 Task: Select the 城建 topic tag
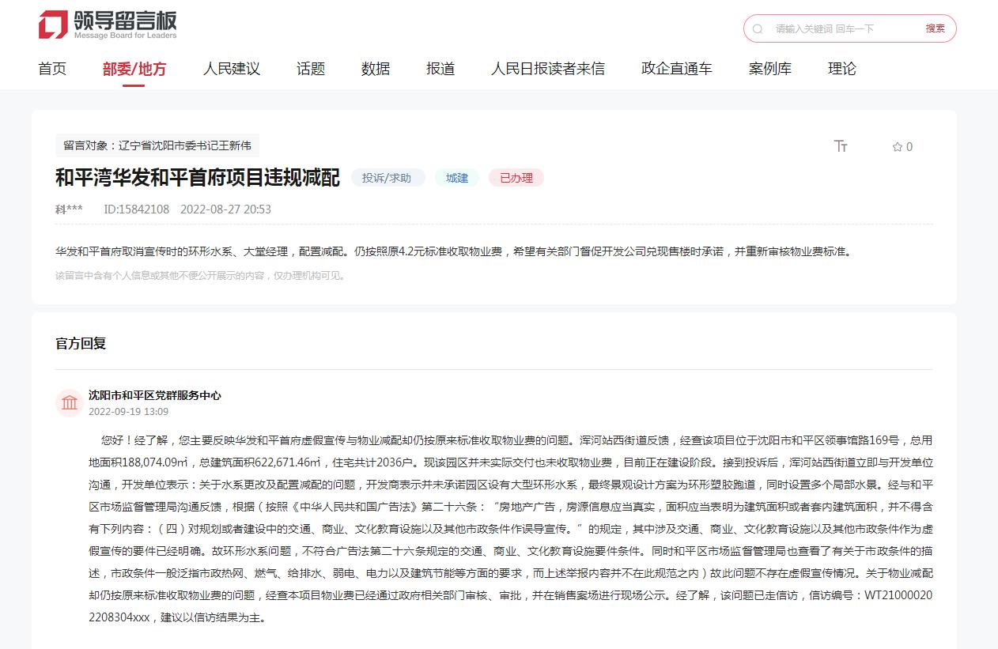tap(456, 178)
